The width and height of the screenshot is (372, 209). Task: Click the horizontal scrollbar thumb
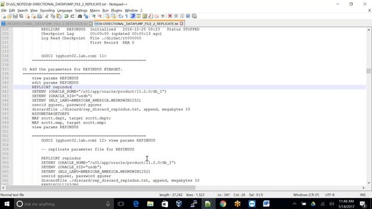coord(101,188)
